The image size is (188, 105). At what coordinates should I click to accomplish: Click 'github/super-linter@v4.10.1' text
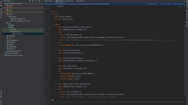click(75, 69)
